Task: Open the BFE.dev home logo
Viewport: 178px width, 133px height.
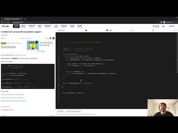Action: 6,26
